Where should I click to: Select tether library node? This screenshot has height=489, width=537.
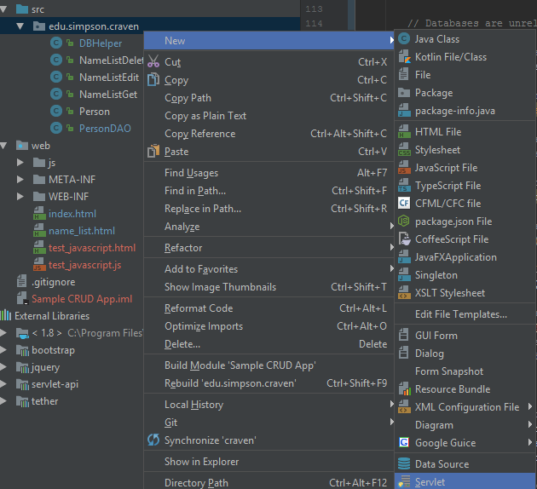[x=44, y=401]
